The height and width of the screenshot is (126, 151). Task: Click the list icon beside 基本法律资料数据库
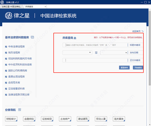pos(32,37)
